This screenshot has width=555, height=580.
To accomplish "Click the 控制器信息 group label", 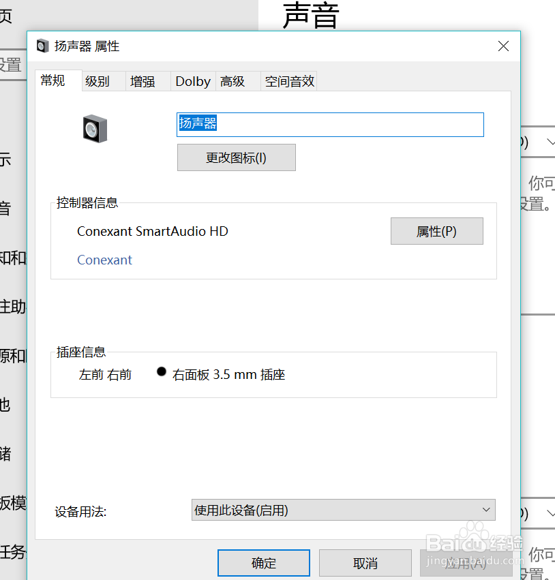I will tap(87, 202).
